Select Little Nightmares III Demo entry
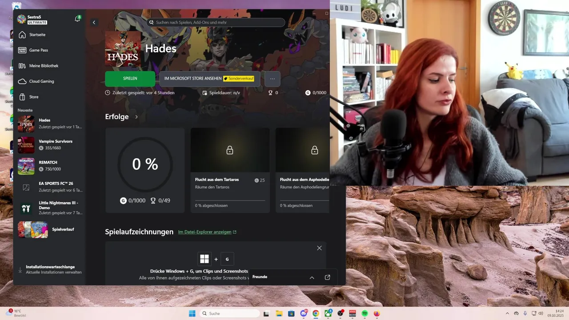Screen dimensions: 569x320 click(x=50, y=208)
